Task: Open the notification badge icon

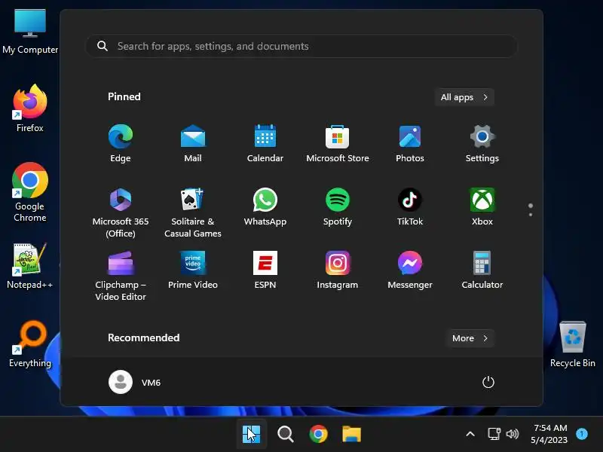Action: click(x=581, y=434)
